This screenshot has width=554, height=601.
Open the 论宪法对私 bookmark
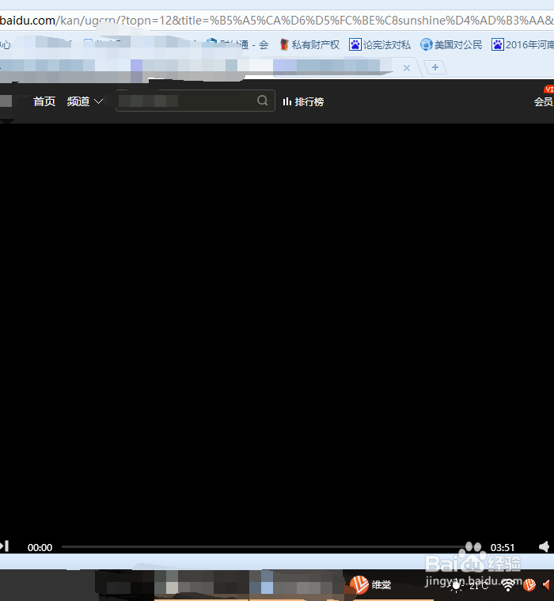coord(380,45)
